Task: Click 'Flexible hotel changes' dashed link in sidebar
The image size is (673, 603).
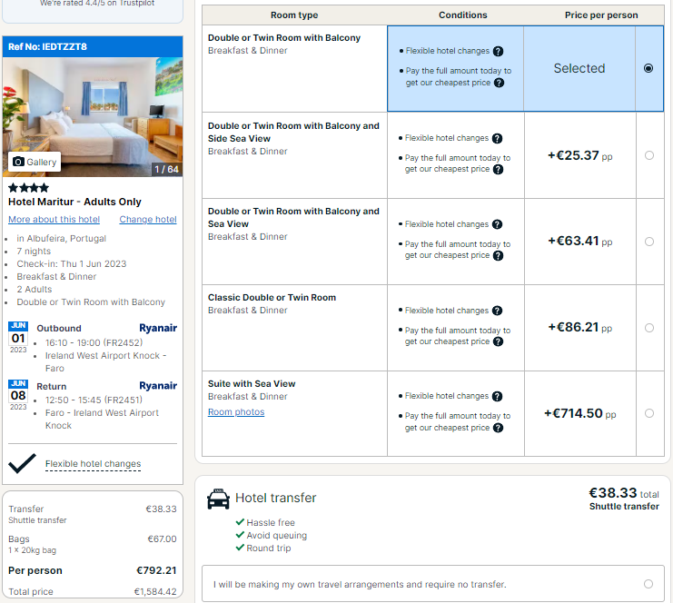Action: coord(94,464)
